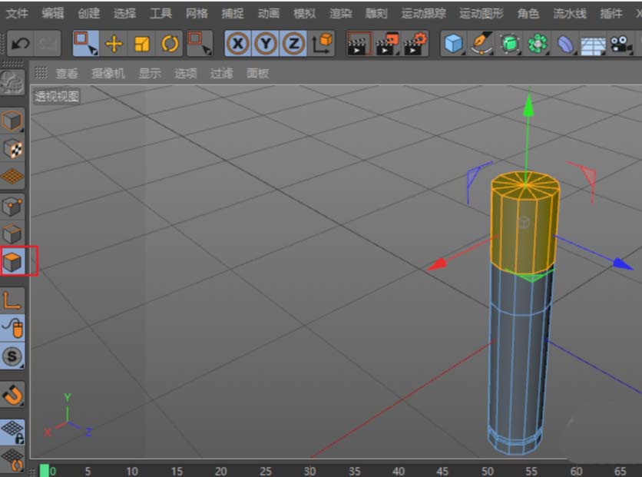
Task: Expand the Cube primitive objects flyout
Action: point(455,44)
